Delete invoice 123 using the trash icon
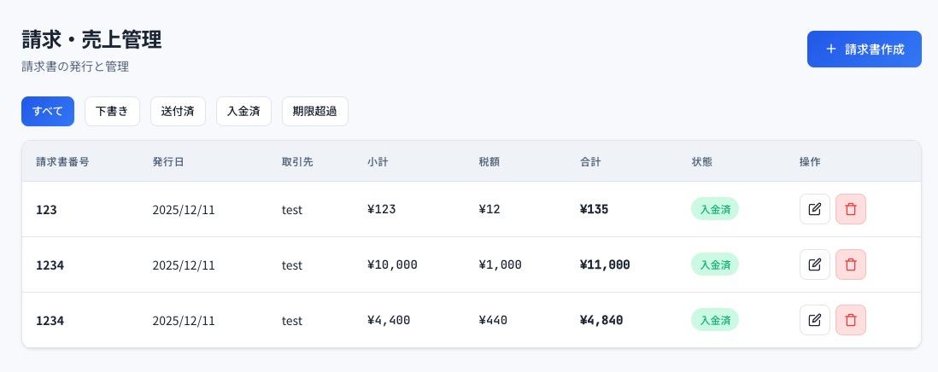The height and width of the screenshot is (372, 938). [x=850, y=209]
